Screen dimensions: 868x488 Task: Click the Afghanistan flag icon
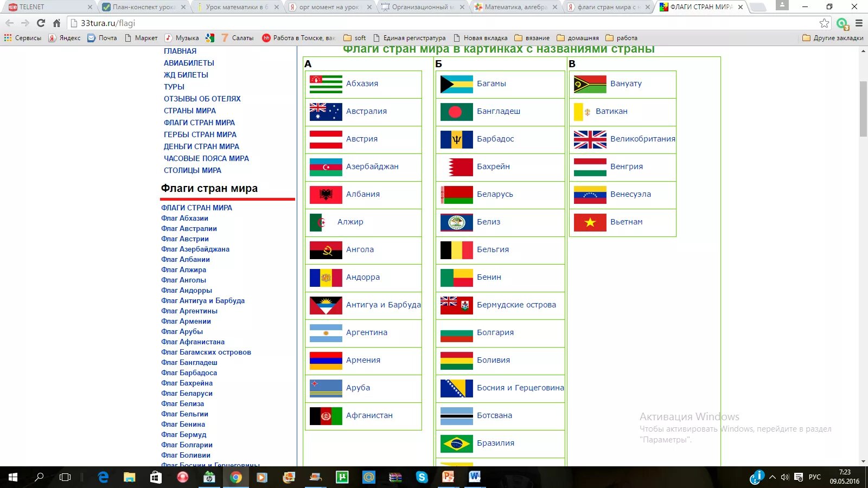pyautogui.click(x=325, y=416)
